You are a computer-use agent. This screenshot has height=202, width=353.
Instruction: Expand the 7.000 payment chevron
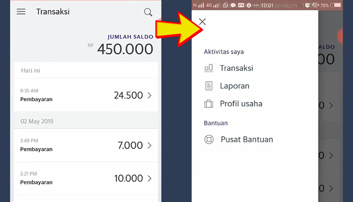[x=149, y=145]
